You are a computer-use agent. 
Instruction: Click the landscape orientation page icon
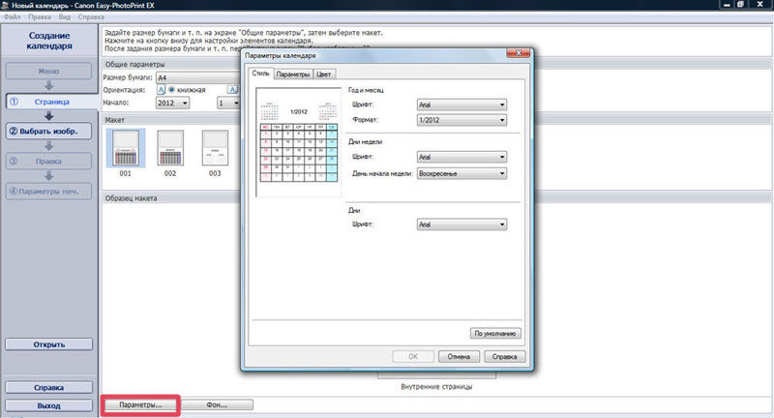point(232,90)
